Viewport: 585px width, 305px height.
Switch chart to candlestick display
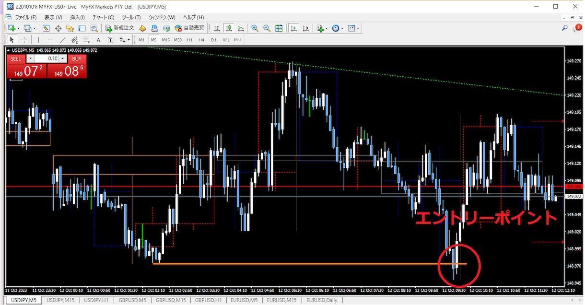click(229, 28)
